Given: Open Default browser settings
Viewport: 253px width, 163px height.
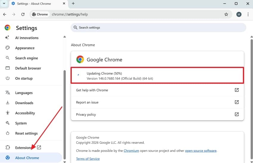Looking at the screenshot, I should coord(28,68).
